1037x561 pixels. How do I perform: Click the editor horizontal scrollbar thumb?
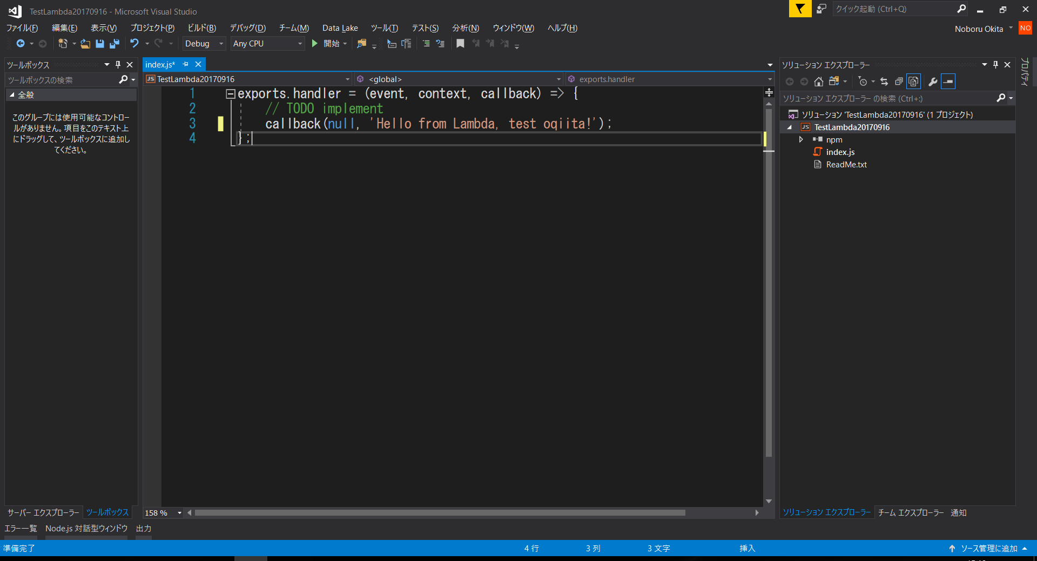[x=440, y=513]
